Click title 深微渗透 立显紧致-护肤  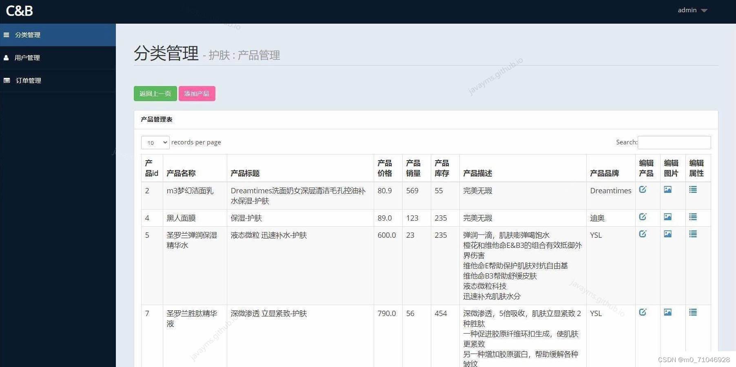[x=268, y=314]
